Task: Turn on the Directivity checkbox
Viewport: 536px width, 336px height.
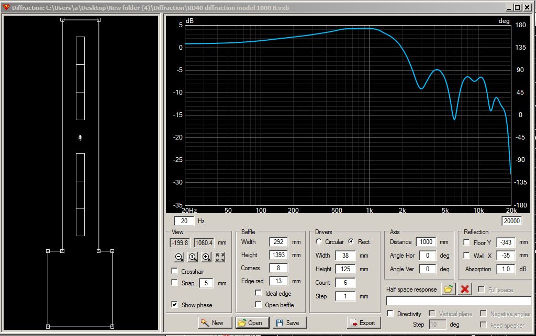Action: pos(390,314)
